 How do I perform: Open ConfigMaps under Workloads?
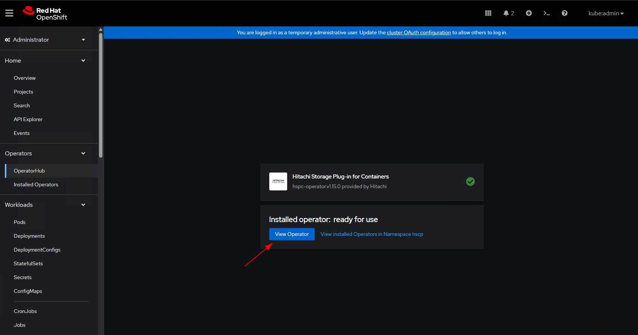(x=28, y=291)
